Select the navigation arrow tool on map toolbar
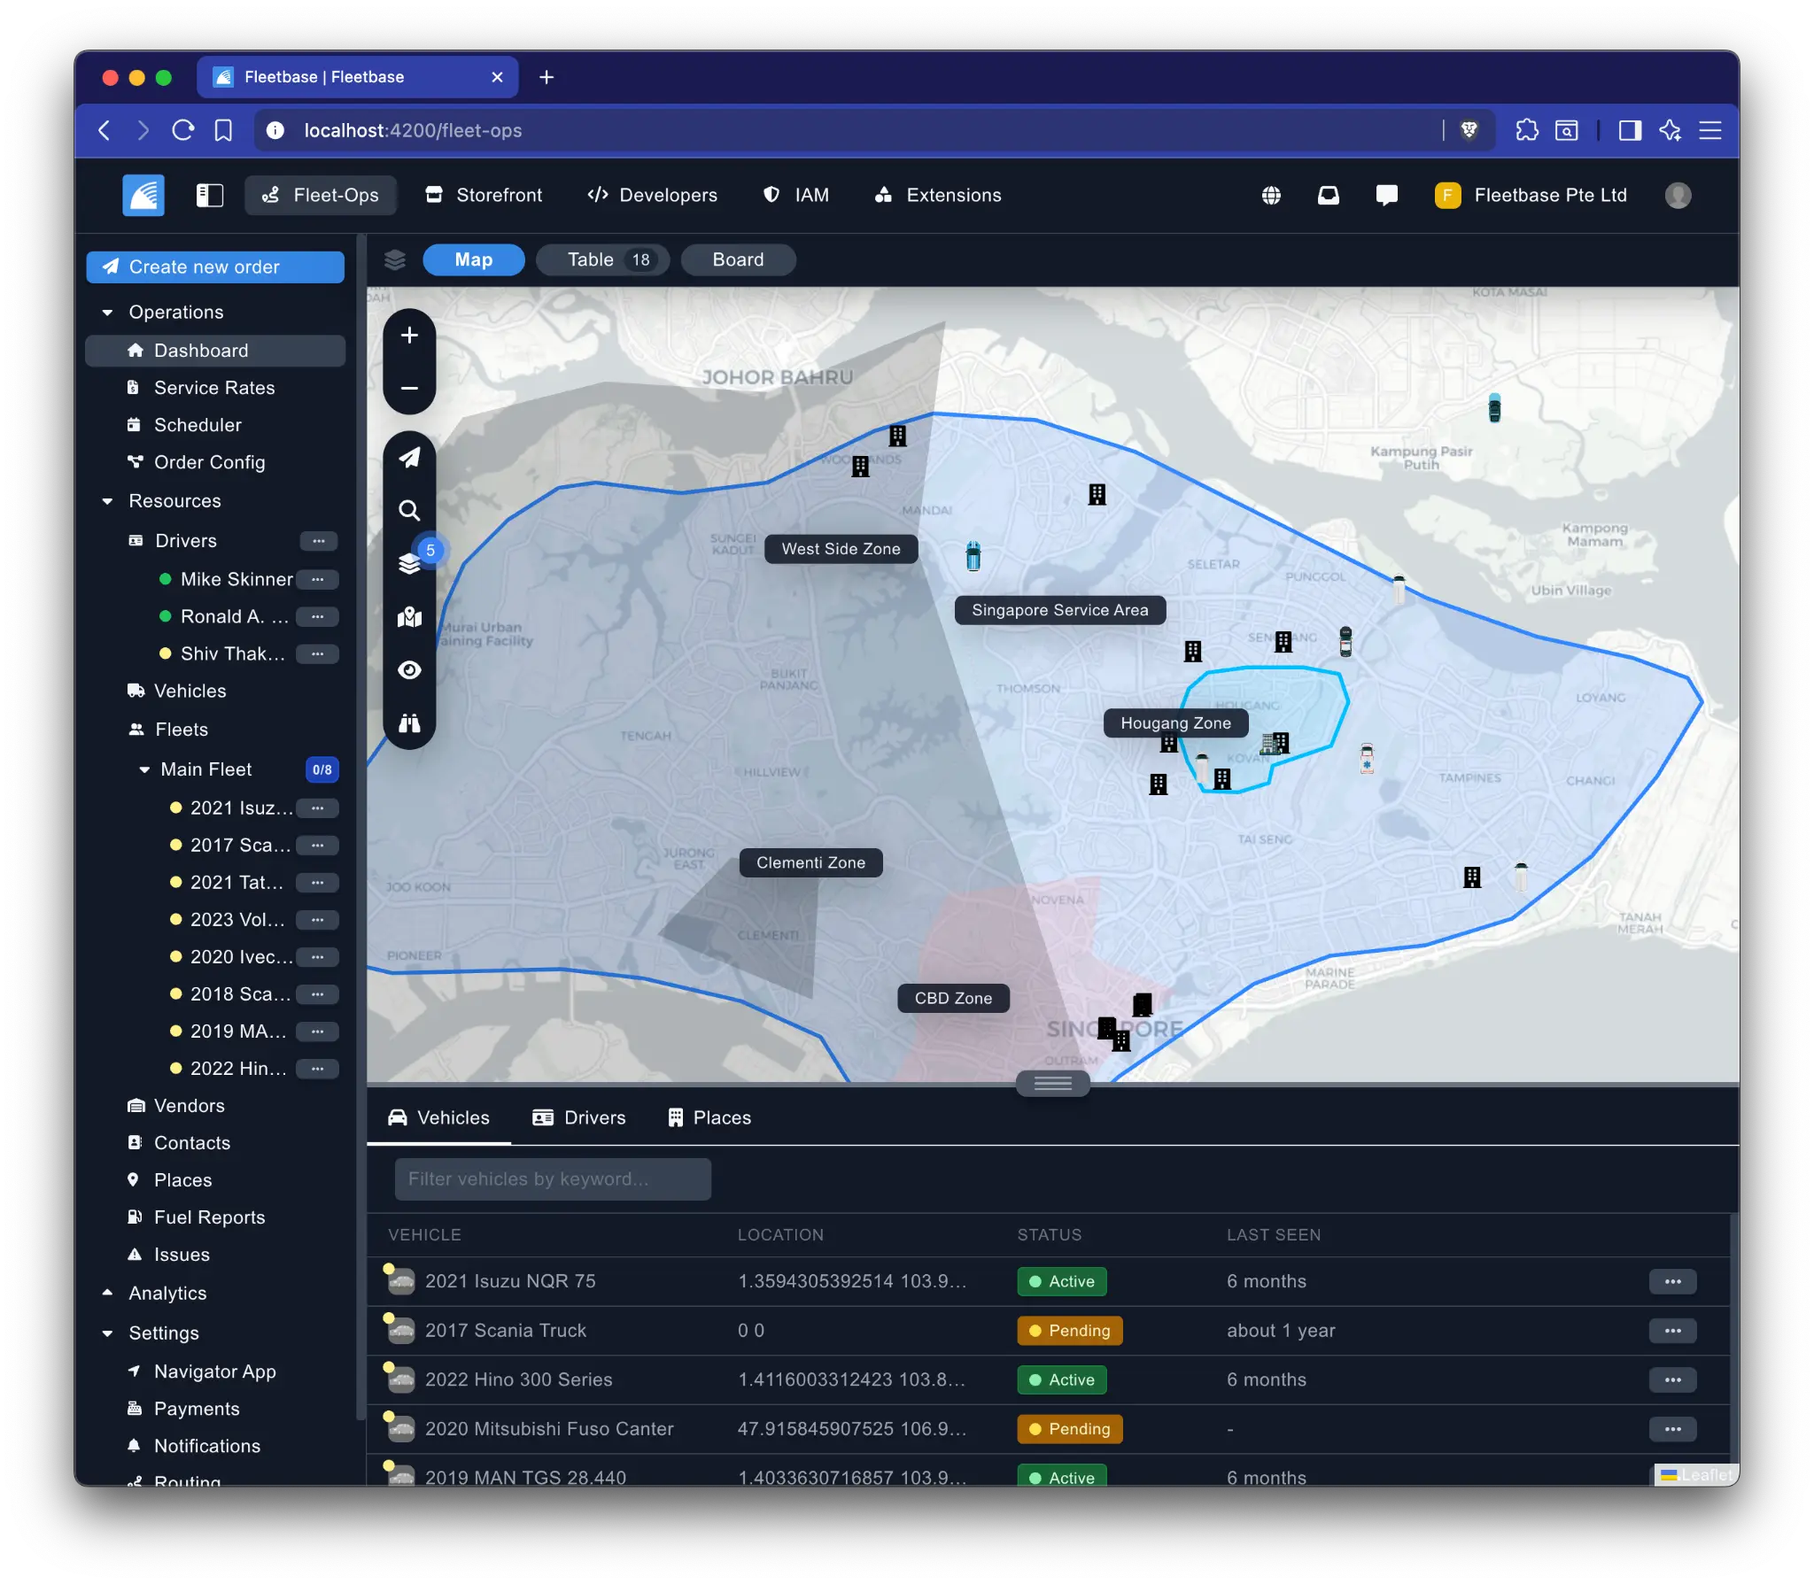Viewport: 1814px width, 1584px height. [x=410, y=458]
